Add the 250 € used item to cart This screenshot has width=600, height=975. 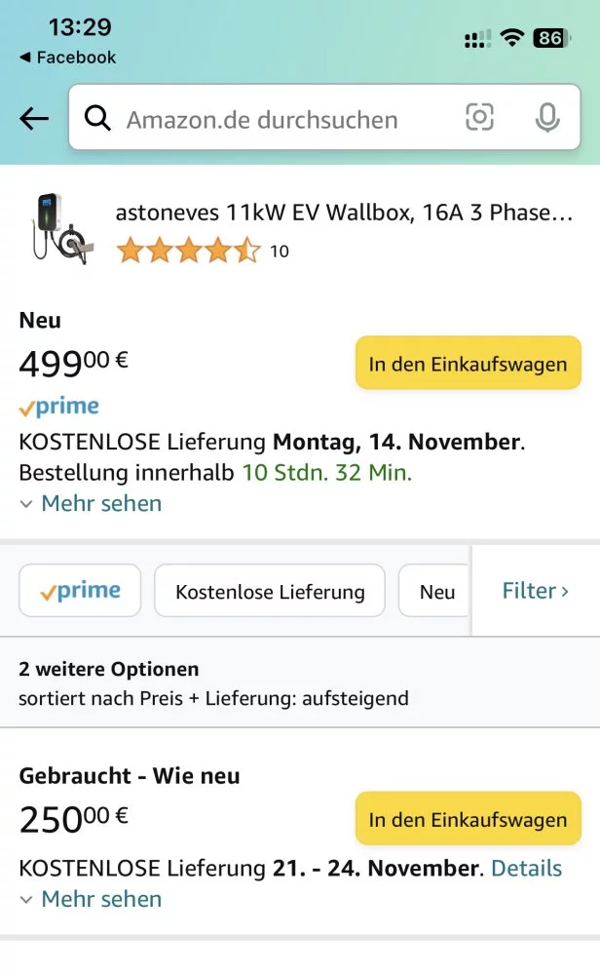[x=468, y=819]
